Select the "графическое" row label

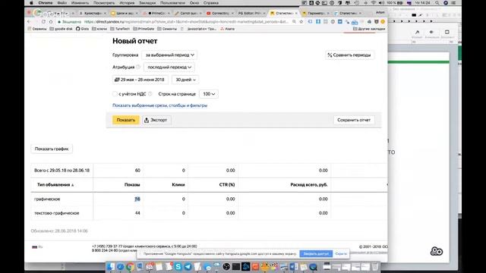pyautogui.click(x=47, y=199)
